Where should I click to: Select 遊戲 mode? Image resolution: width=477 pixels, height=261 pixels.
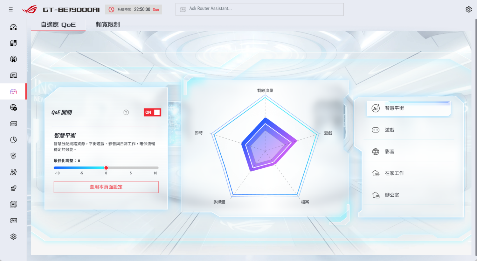[x=409, y=130]
